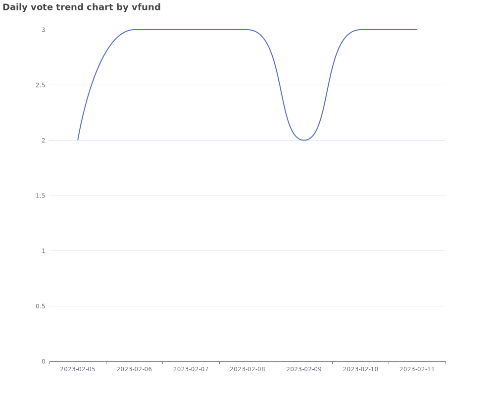Screen dimensions: 495x396
Task: Click the y-axis label 2
Action: pyautogui.click(x=44, y=141)
